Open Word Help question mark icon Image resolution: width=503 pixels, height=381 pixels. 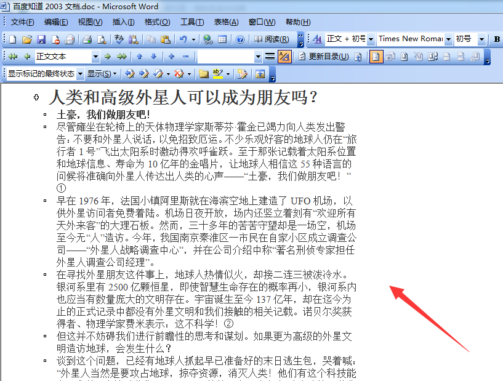point(240,39)
